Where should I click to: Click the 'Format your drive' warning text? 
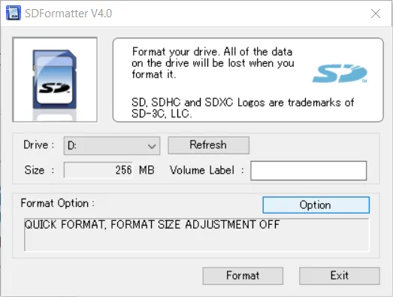pos(213,63)
